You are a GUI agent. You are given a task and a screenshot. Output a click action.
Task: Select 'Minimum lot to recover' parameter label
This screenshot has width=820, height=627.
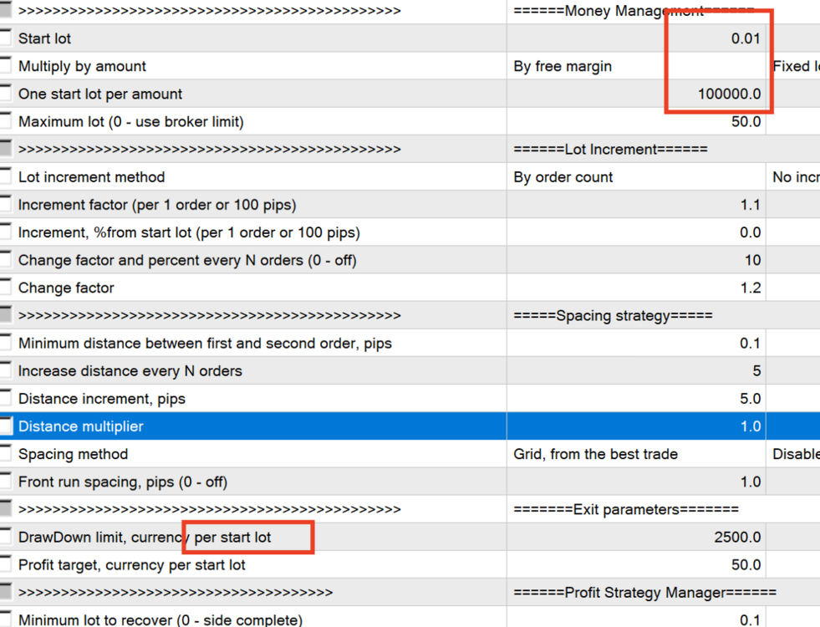click(160, 620)
